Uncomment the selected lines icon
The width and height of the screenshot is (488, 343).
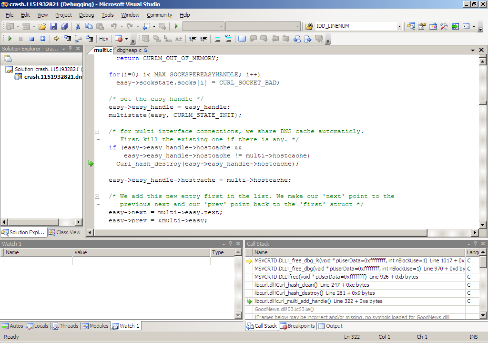(228, 39)
